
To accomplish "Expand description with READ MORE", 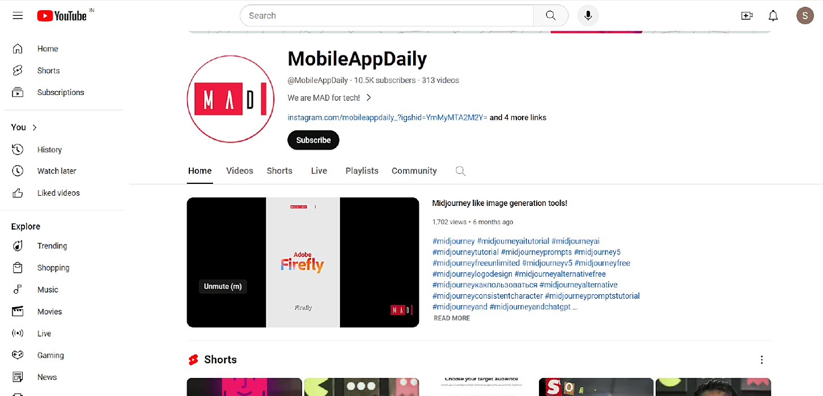I will 452,318.
